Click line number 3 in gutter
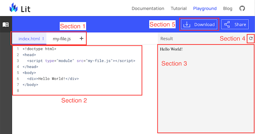Image resolution: width=255 pixels, height=134 pixels. (x=18, y=61)
